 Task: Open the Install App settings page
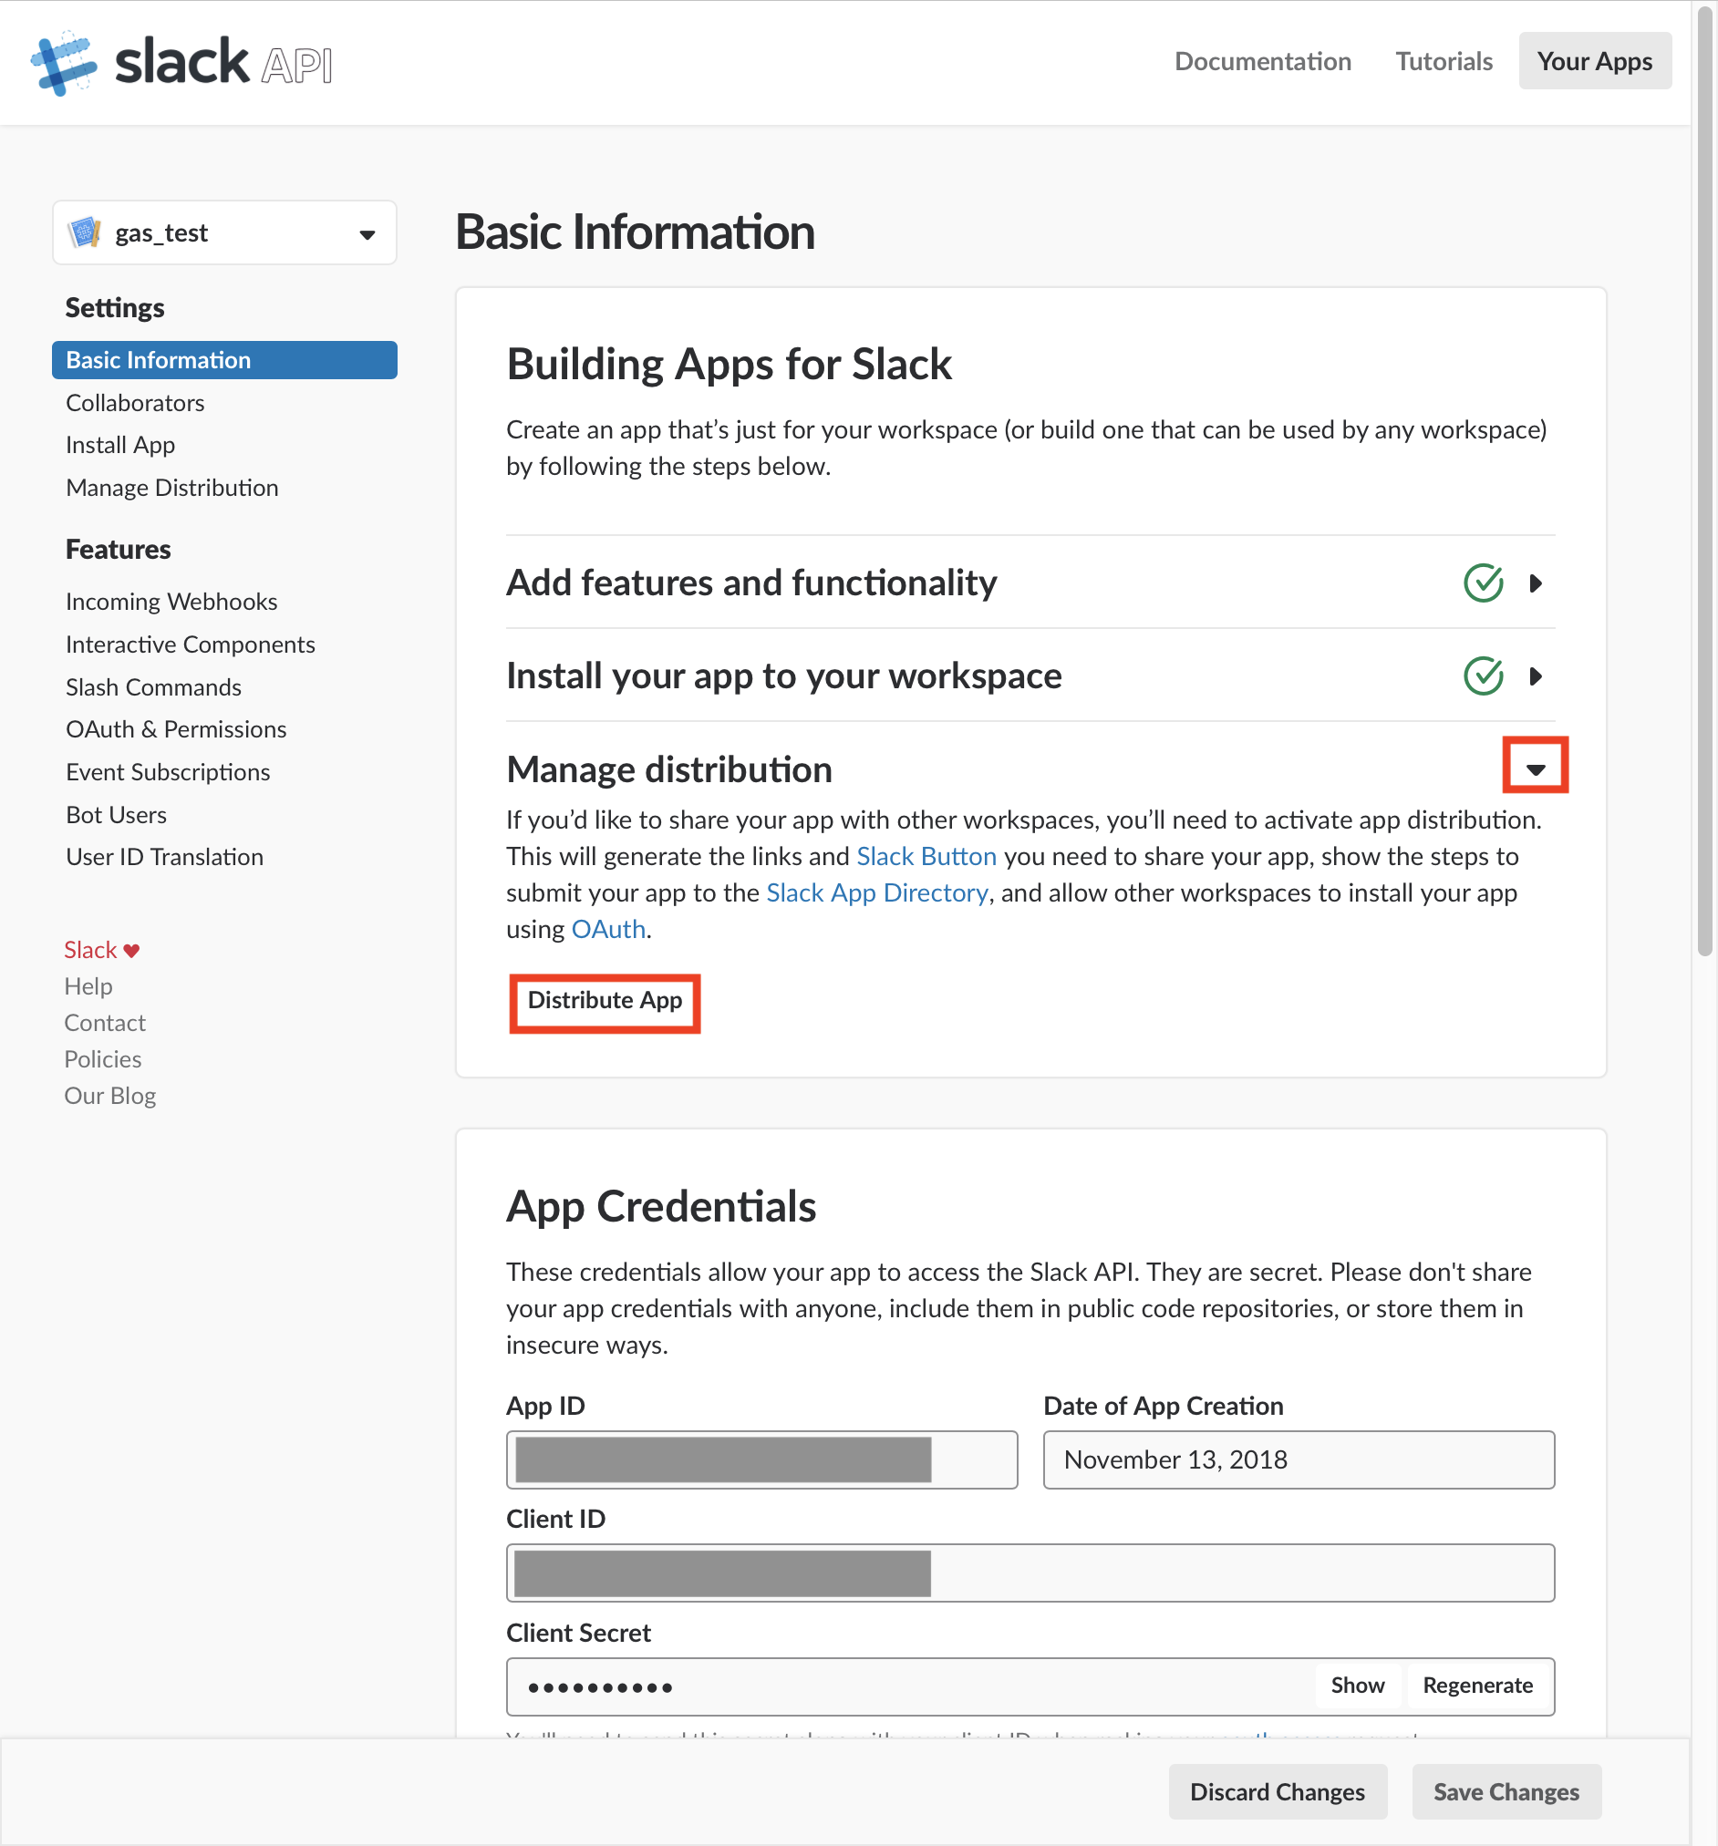point(120,446)
